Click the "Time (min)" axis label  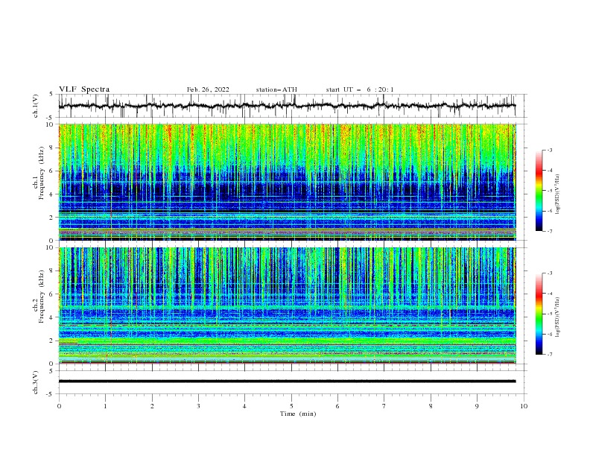pos(298,414)
